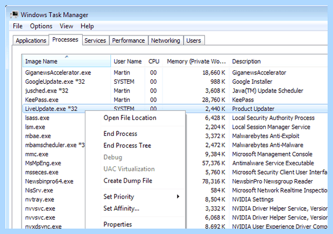333x234 pixels.
Task: Switch to the Services tab
Action: click(x=95, y=40)
